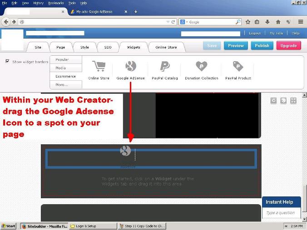Open the Page tab
The height and width of the screenshot is (230, 307).
click(x=61, y=47)
